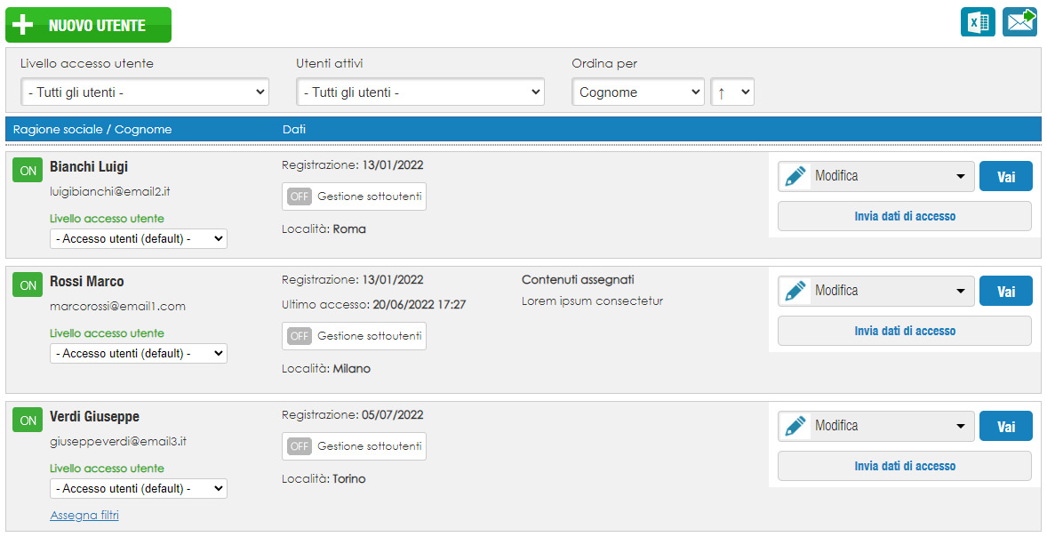This screenshot has width=1047, height=537.
Task: Click the Dati column header
Action: coord(294,130)
